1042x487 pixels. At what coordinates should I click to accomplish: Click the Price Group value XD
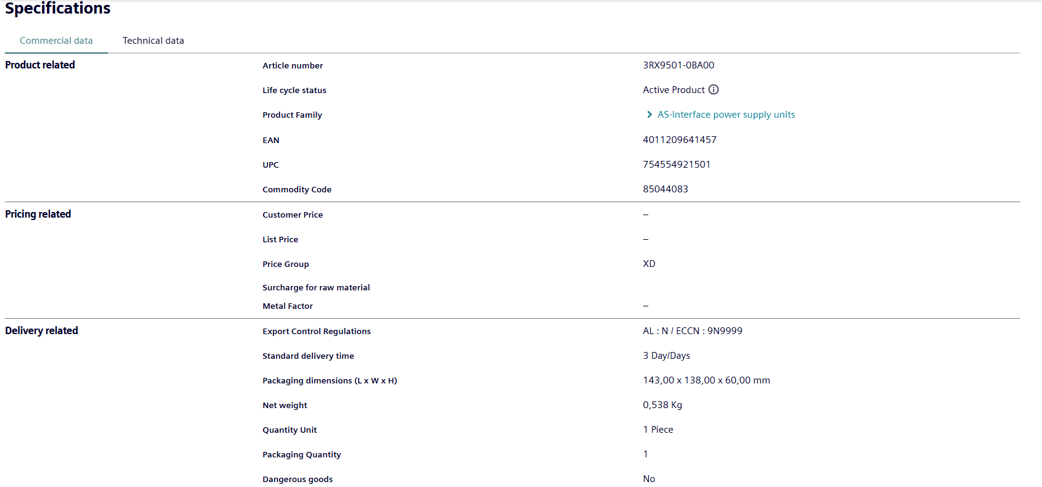pyautogui.click(x=649, y=264)
